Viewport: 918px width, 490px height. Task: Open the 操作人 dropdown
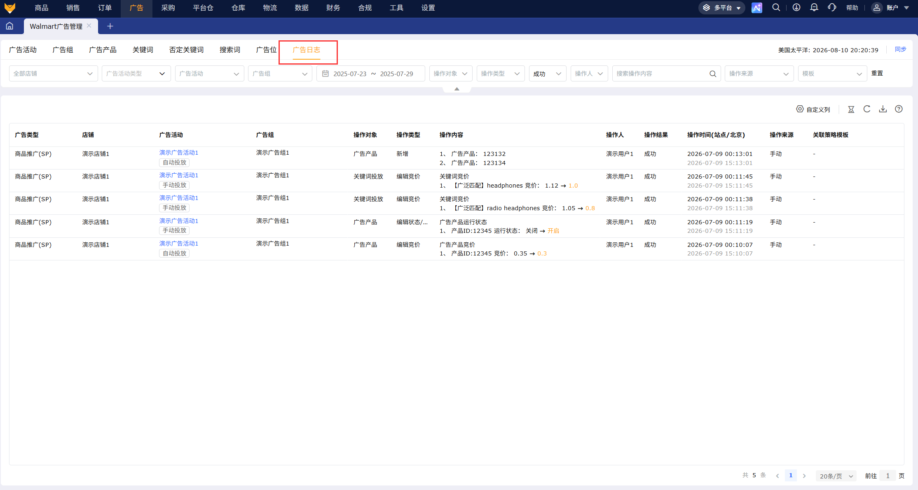point(589,74)
